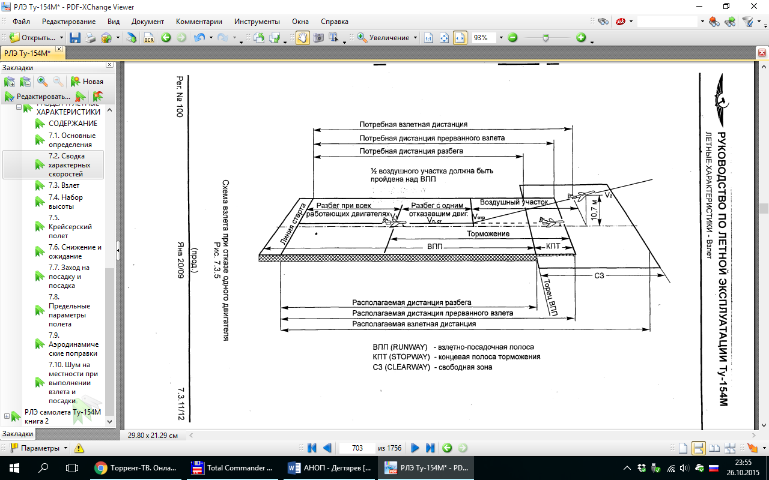
Task: Open the Комментарии menu
Action: (x=199, y=21)
